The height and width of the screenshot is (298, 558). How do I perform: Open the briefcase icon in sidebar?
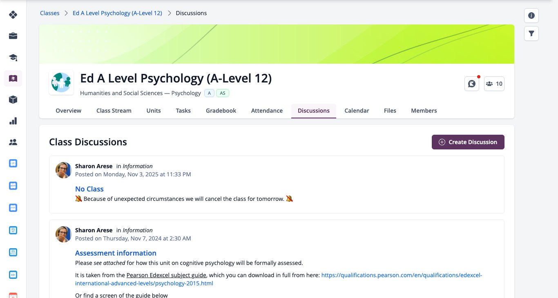click(x=13, y=36)
